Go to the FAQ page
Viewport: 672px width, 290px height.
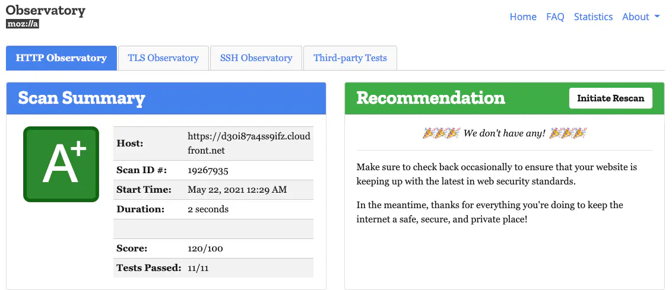point(555,17)
